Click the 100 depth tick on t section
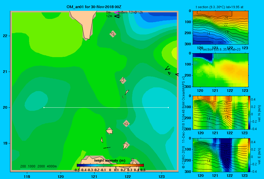This screenshot has height=179, width=264. point(188,22)
